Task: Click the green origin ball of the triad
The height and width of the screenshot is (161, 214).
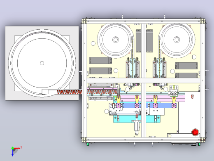Action: tap(12, 148)
